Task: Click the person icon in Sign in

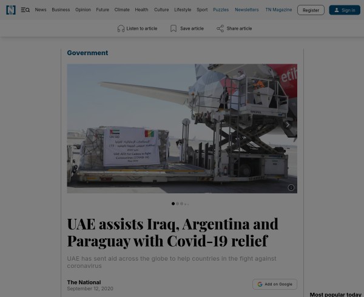Action: point(337,10)
